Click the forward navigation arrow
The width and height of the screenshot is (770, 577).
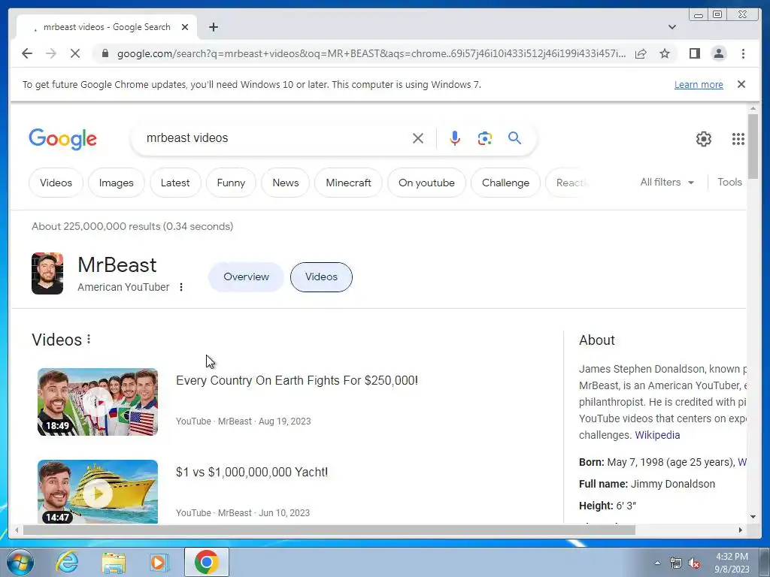pyautogui.click(x=51, y=53)
